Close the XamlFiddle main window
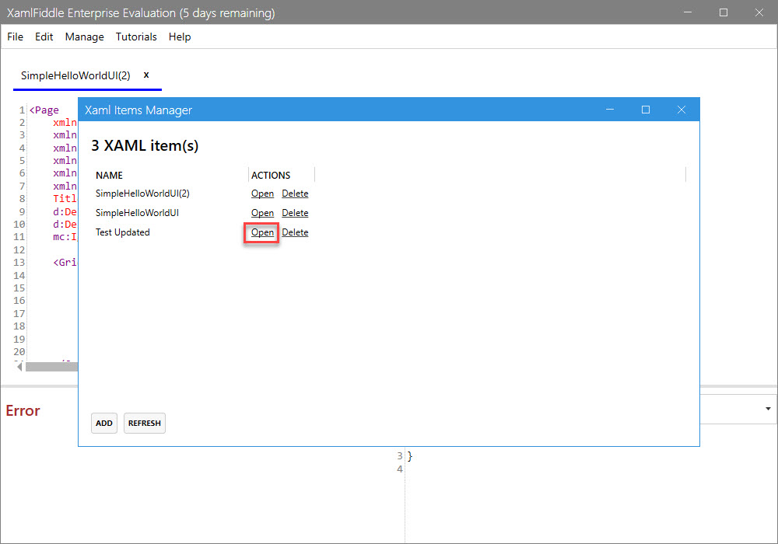 point(759,12)
